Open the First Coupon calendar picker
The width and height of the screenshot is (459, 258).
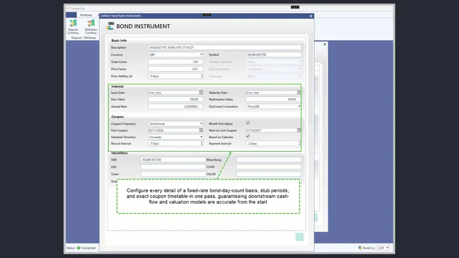click(x=201, y=130)
